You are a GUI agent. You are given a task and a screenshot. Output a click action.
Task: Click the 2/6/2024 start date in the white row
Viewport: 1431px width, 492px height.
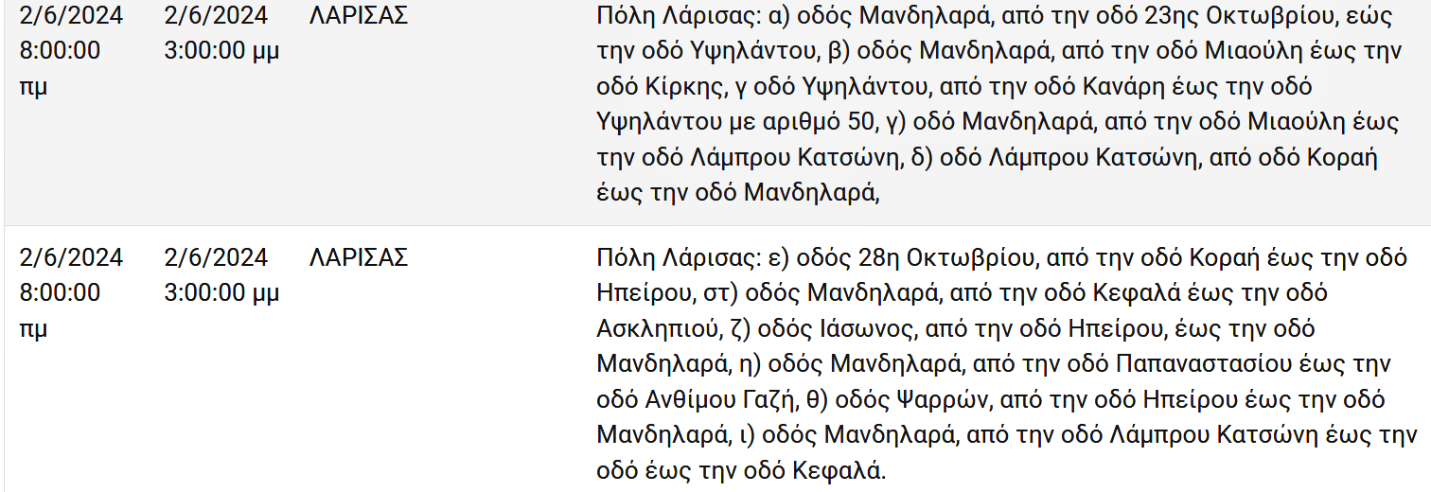[71, 256]
